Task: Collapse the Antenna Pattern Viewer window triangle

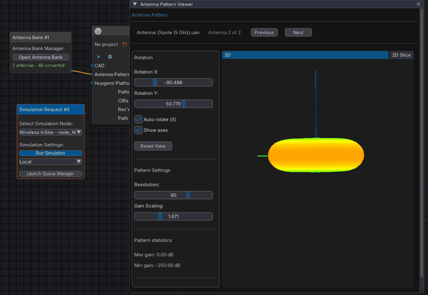Action: click(x=135, y=4)
